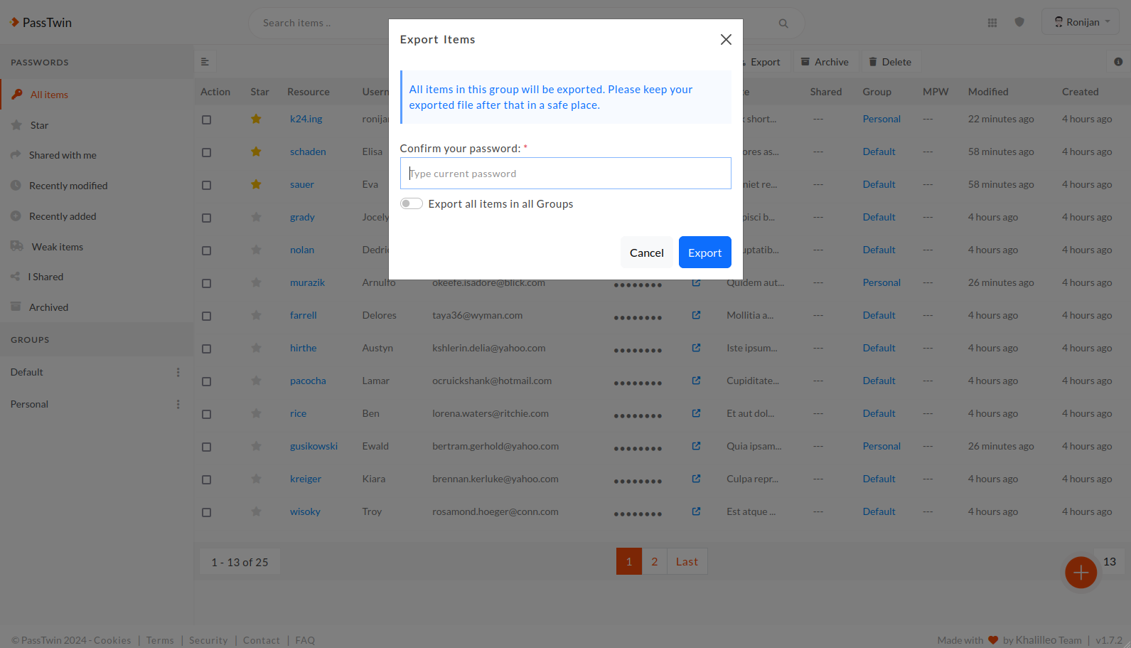
Task: Star the murazik item
Action: [256, 282]
